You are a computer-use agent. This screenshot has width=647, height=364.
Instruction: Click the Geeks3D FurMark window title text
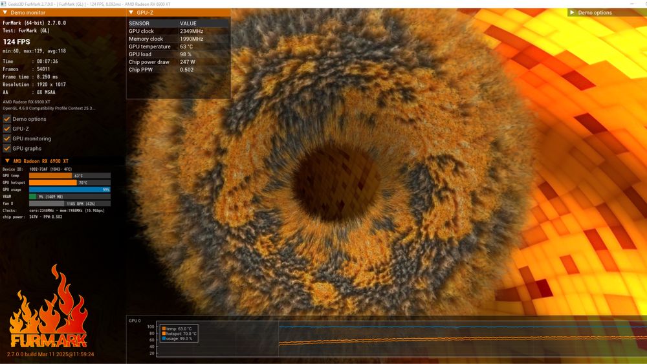89,4
